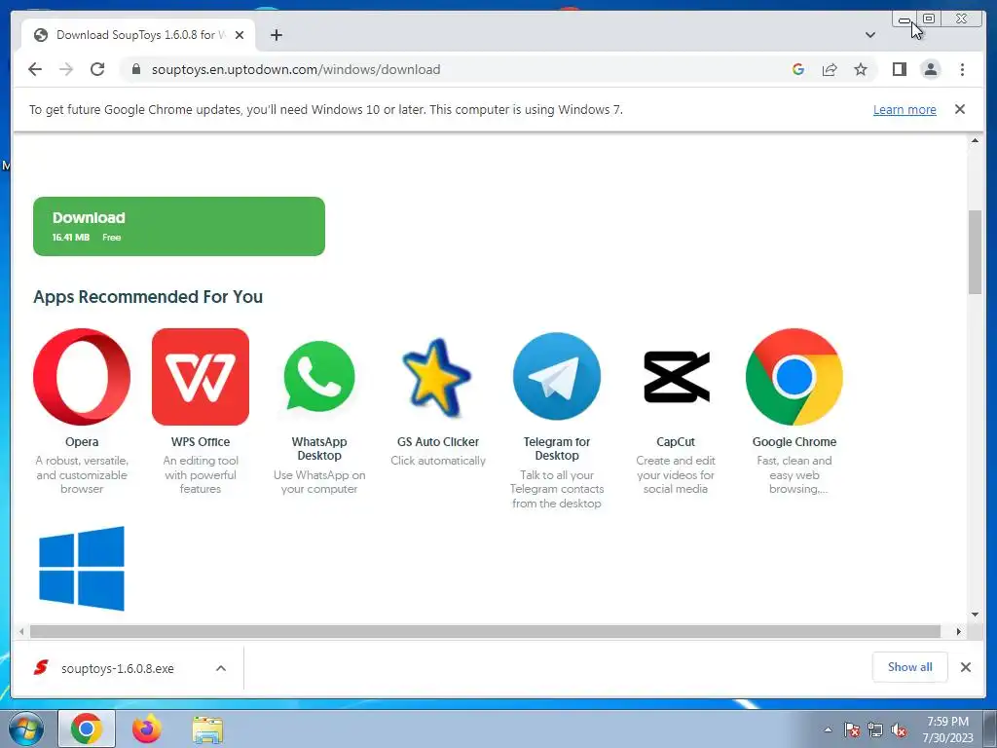
Task: Click the green Download button
Action: [x=179, y=226]
